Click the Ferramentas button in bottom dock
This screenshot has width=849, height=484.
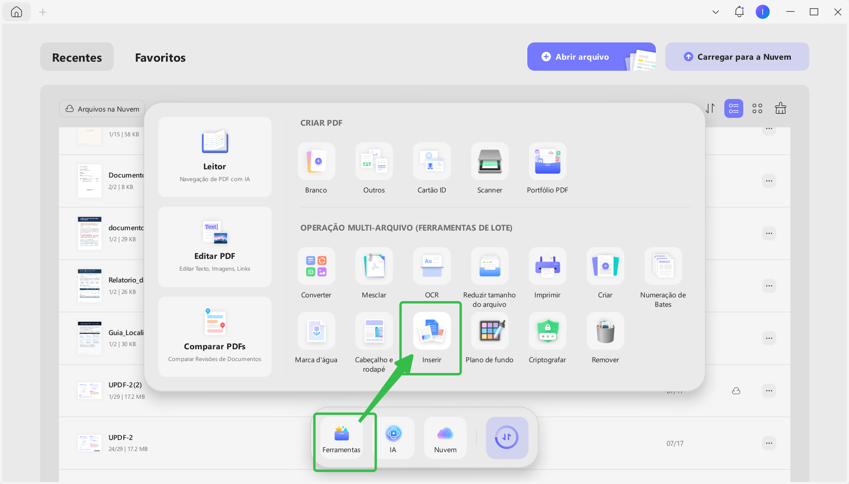click(341, 438)
